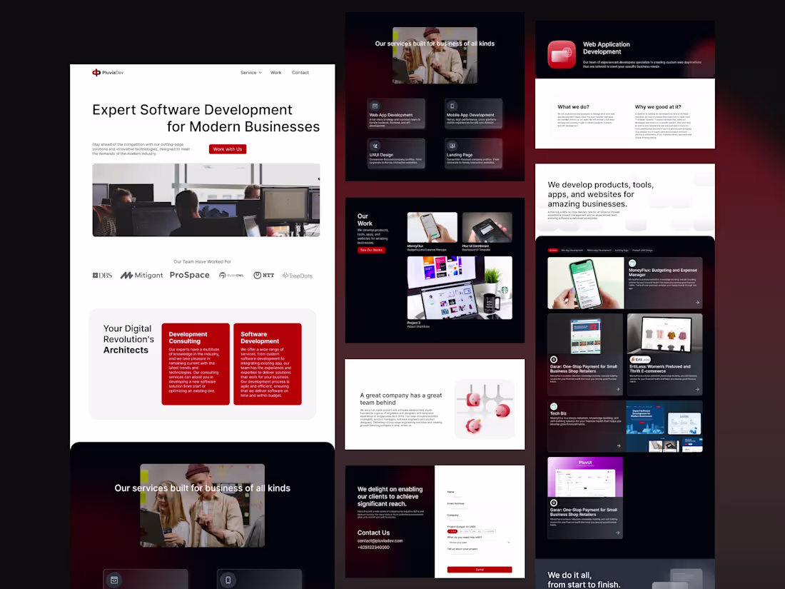Click the ErtiLasa logo badge
The width and height of the screenshot is (785, 589).
point(640,360)
